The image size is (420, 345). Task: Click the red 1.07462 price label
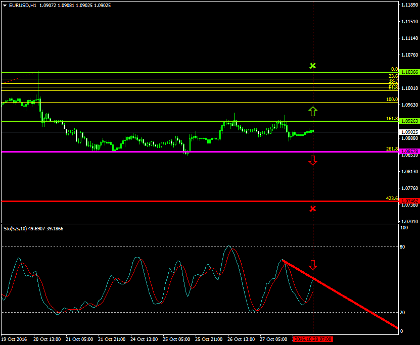[409, 201]
